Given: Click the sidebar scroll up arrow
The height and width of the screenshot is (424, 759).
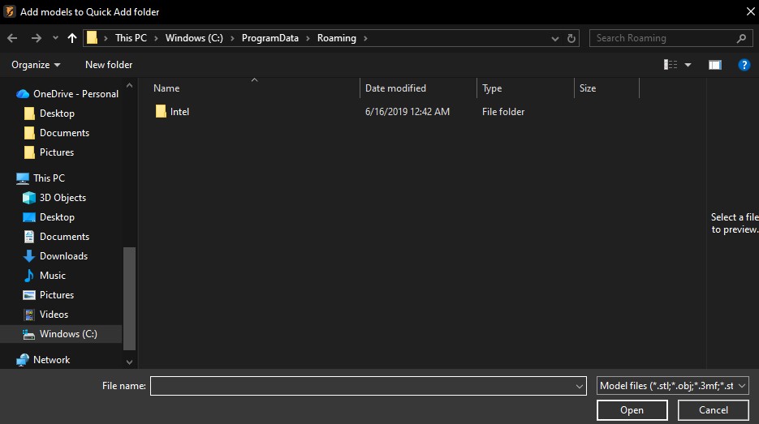Looking at the screenshot, I should click(129, 86).
